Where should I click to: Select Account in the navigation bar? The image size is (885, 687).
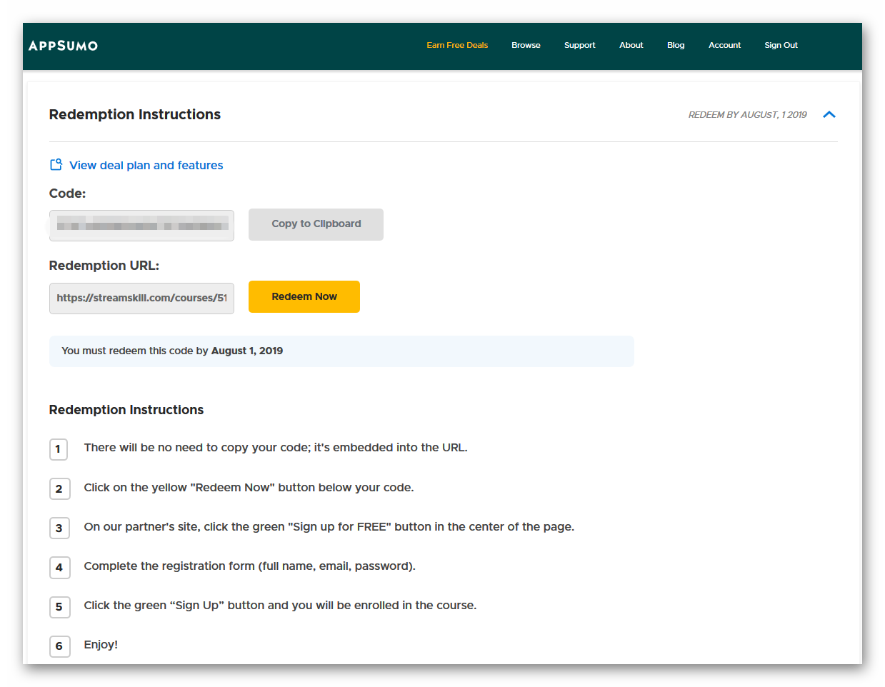tap(724, 45)
